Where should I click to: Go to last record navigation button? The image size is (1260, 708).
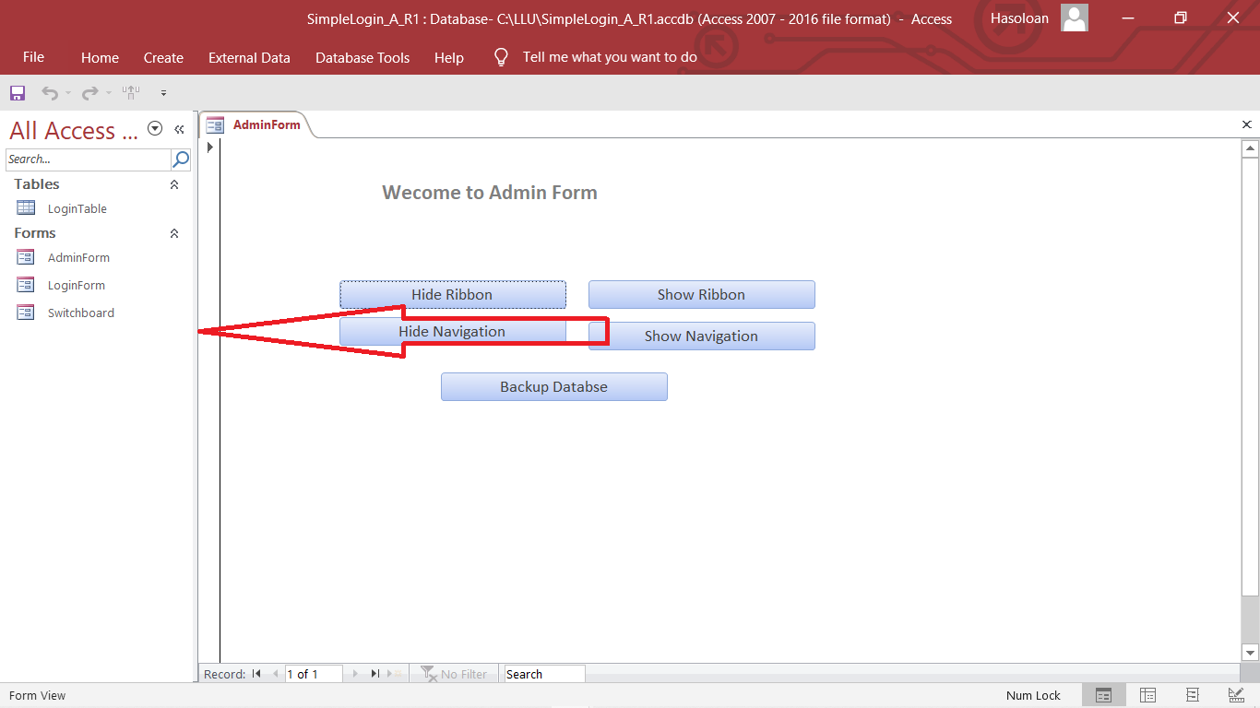(374, 674)
